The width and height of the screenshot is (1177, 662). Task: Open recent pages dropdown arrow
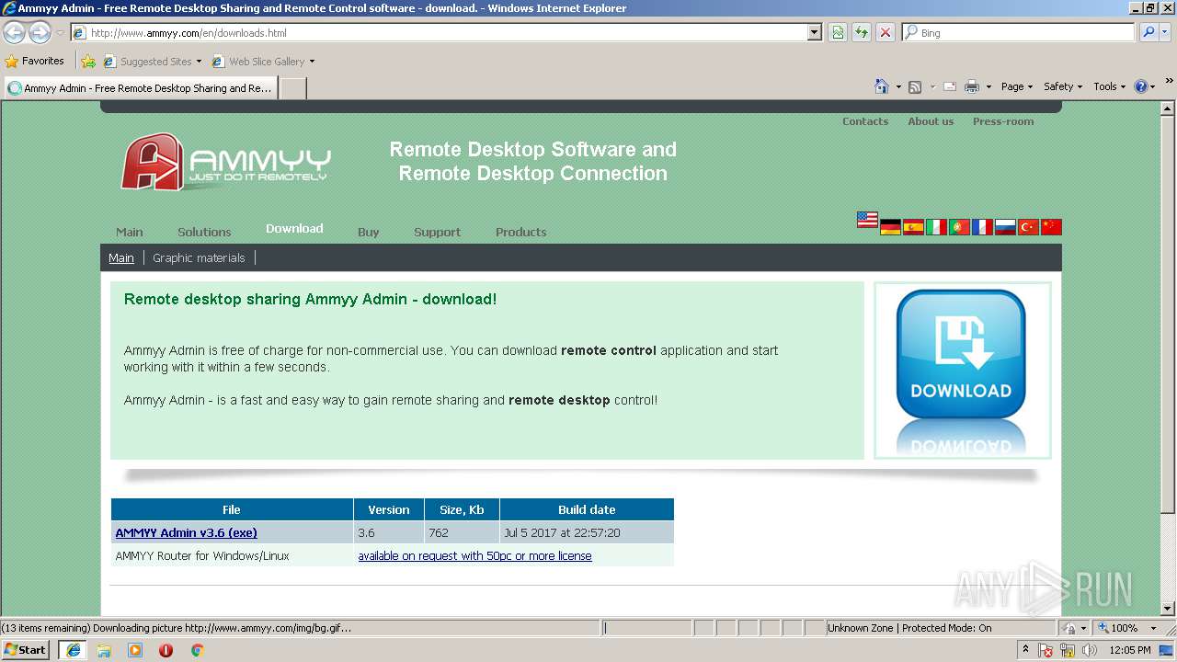coord(60,33)
